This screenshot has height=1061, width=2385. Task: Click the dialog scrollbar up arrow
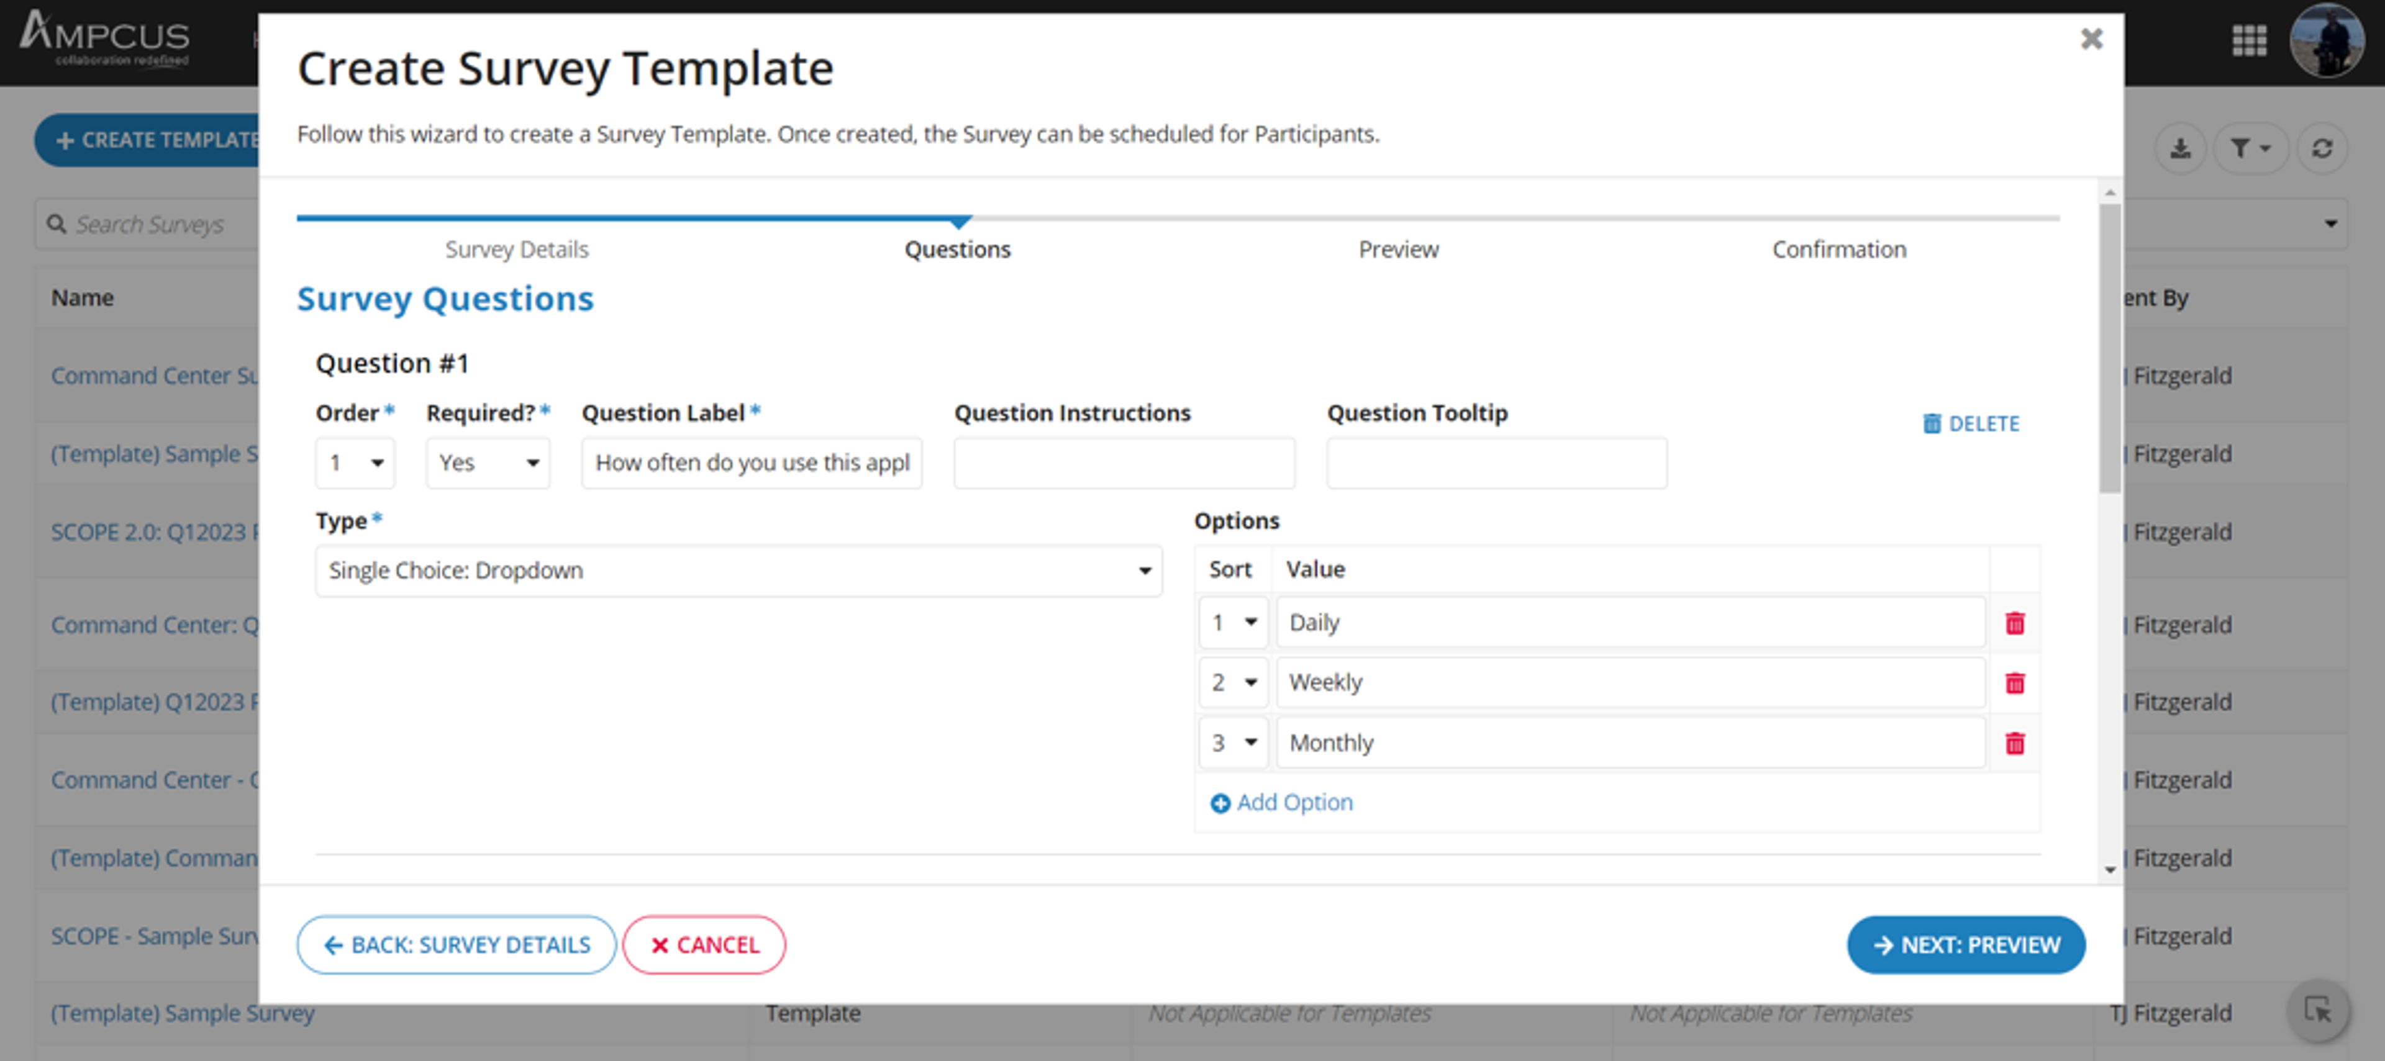pyautogui.click(x=2110, y=192)
